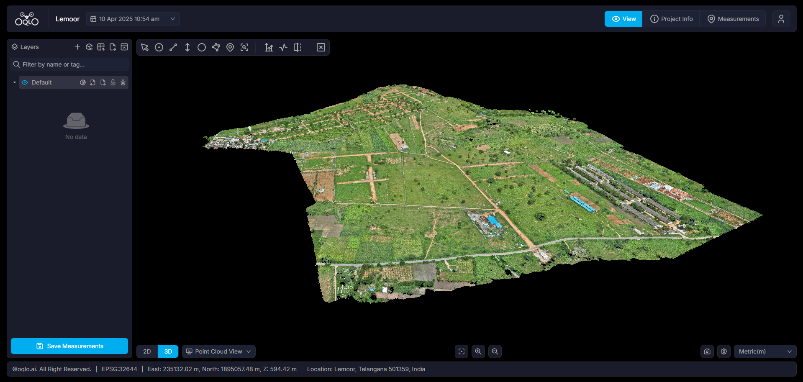Click the Save Measurements button

(x=69, y=346)
